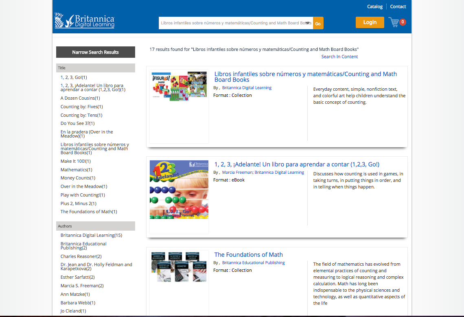This screenshot has width=464, height=317.
Task: Click the Narrow Search Results header
Action: pyautogui.click(x=96, y=52)
